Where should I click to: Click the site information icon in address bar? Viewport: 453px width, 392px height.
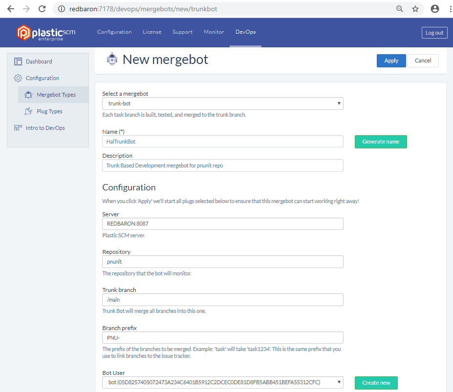(x=62, y=9)
